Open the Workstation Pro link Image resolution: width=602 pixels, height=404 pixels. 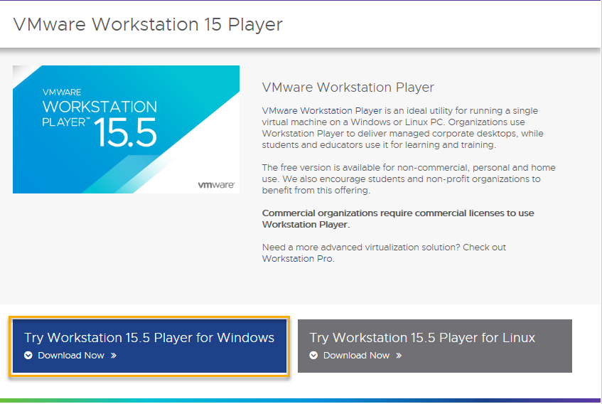(297, 258)
